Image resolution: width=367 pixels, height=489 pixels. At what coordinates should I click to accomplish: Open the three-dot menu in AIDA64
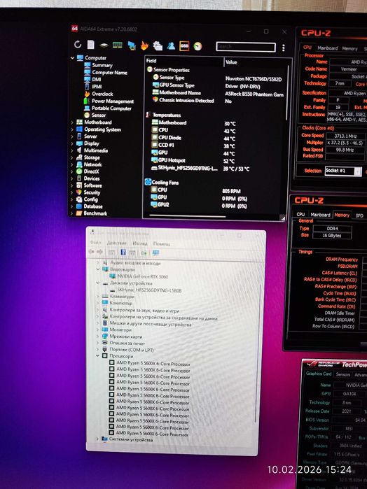click(283, 48)
